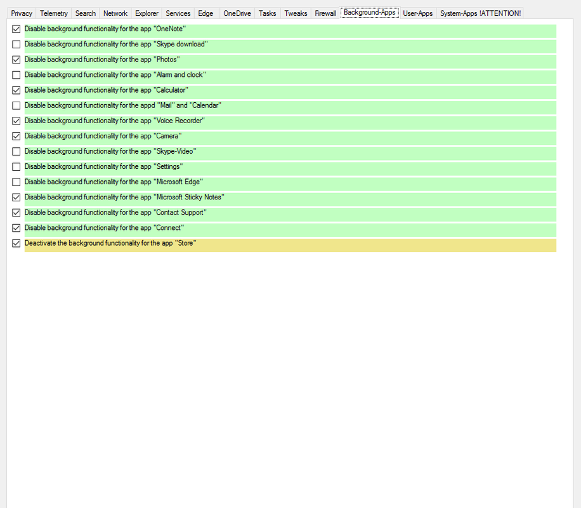This screenshot has width=581, height=508.
Task: Open the Privacy tab
Action: (x=22, y=13)
